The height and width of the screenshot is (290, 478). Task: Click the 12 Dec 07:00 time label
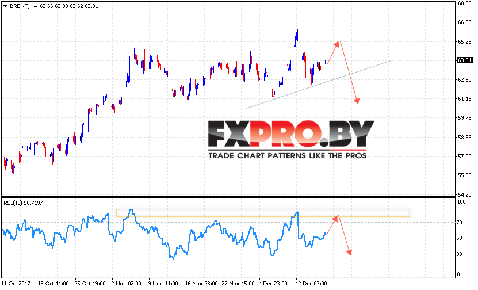[311, 284]
